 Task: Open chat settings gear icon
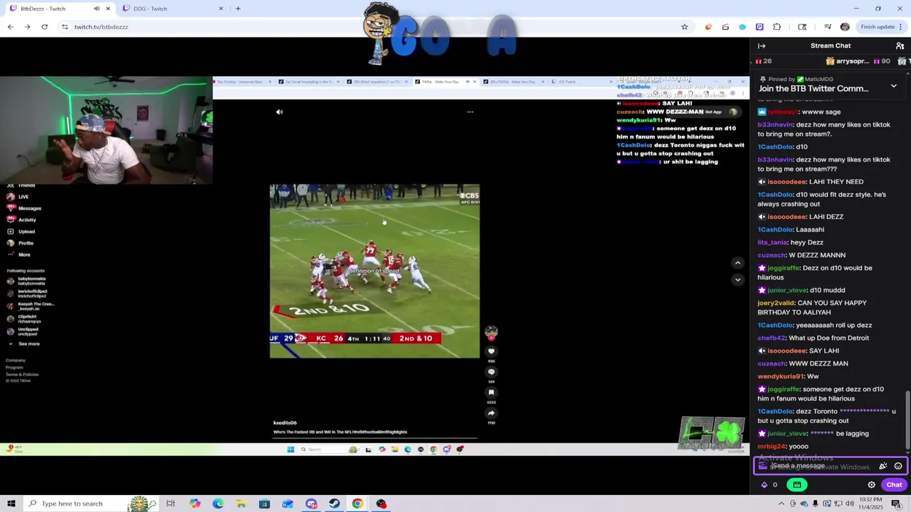pyautogui.click(x=871, y=484)
